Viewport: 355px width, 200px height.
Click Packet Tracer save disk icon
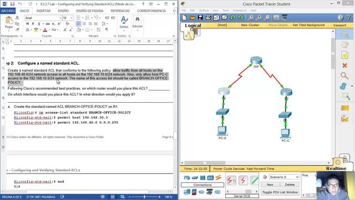[200, 17]
